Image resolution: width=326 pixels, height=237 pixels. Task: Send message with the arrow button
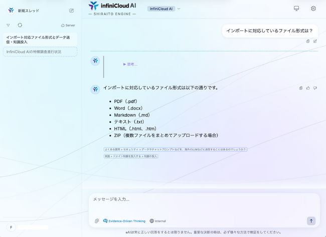311,221
